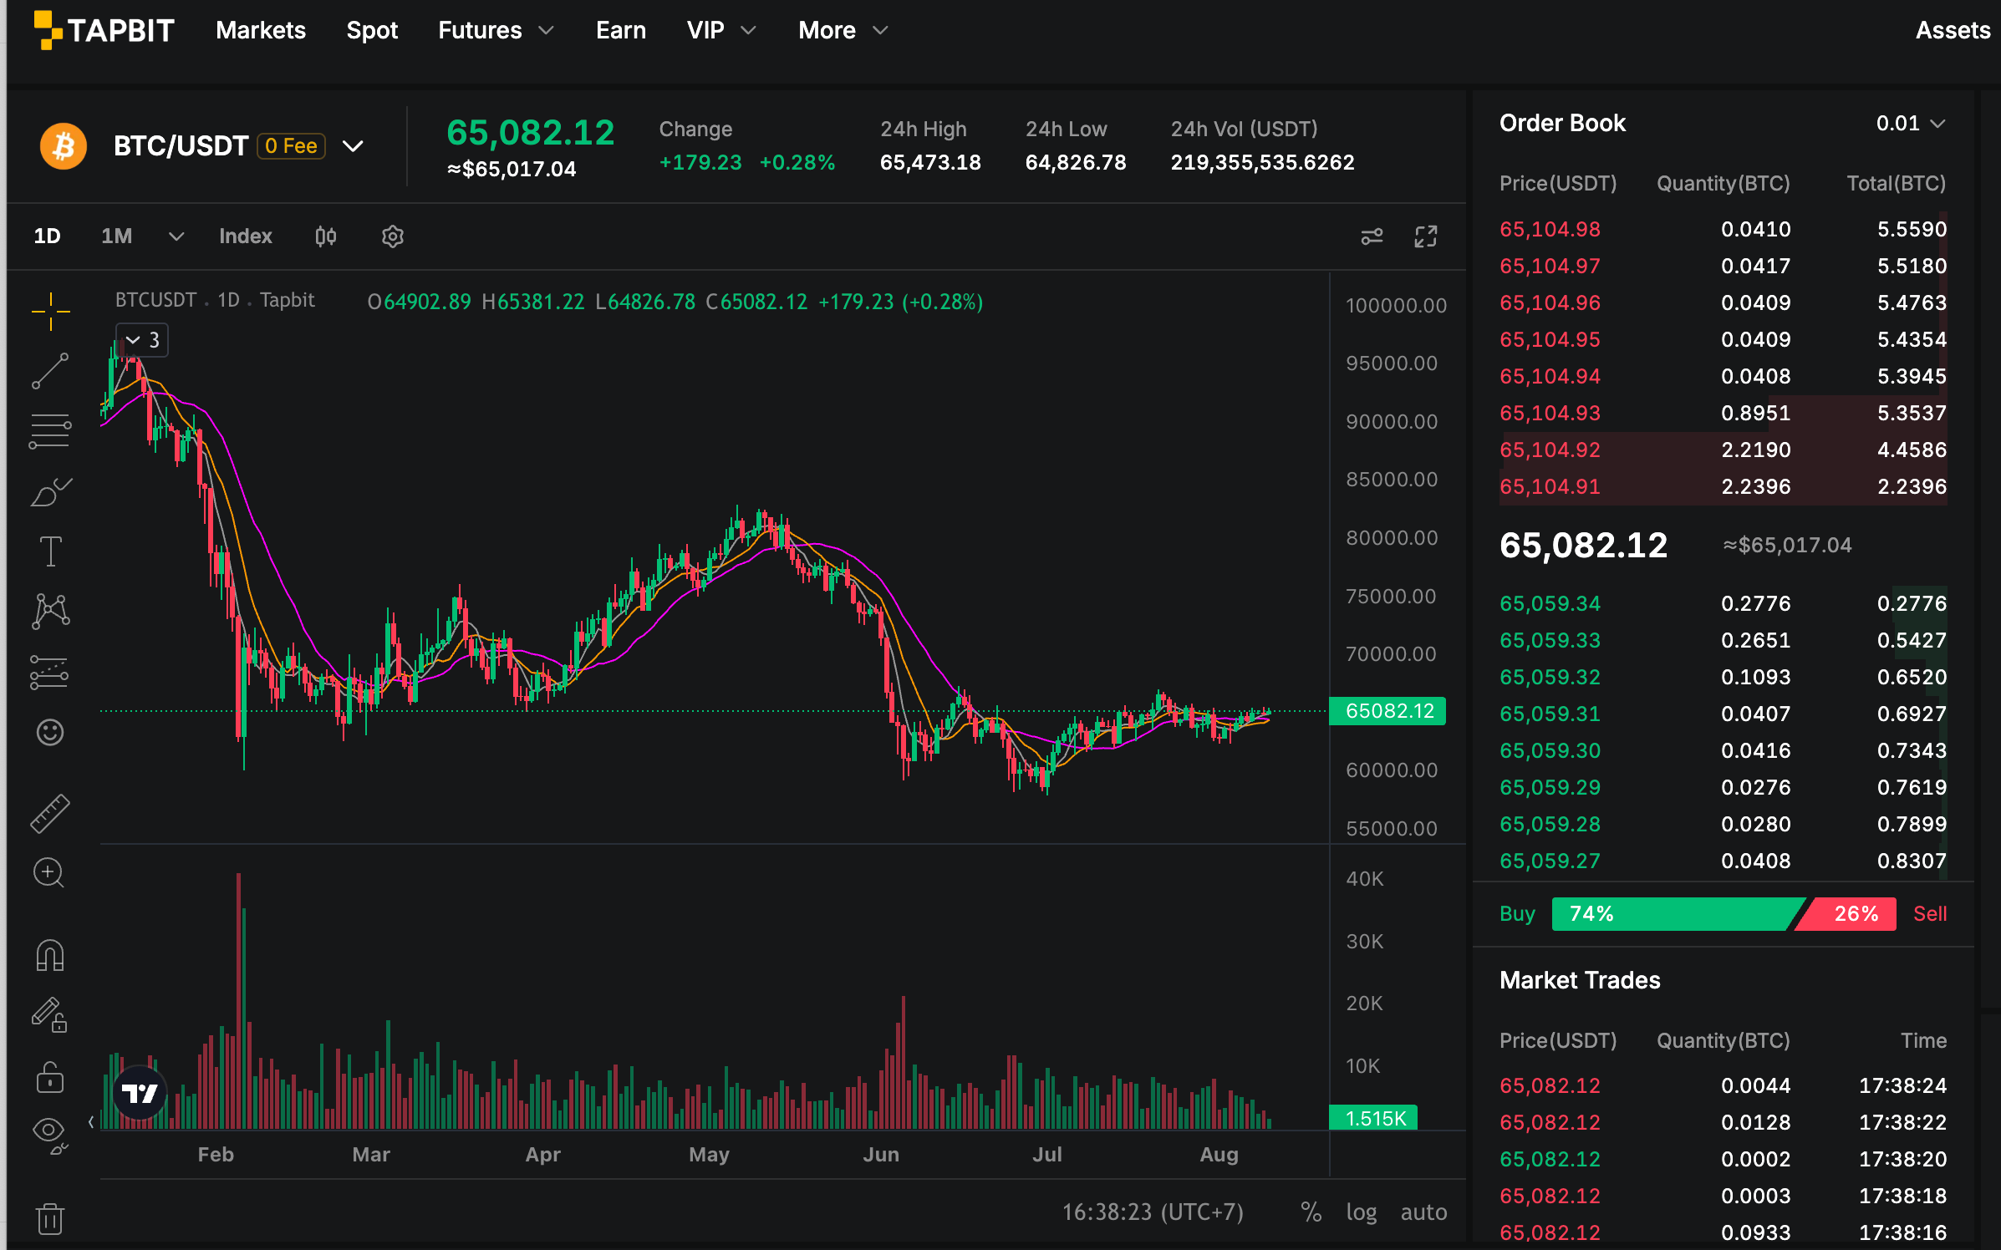
Task: Open the emoji icons tool
Action: (50, 732)
